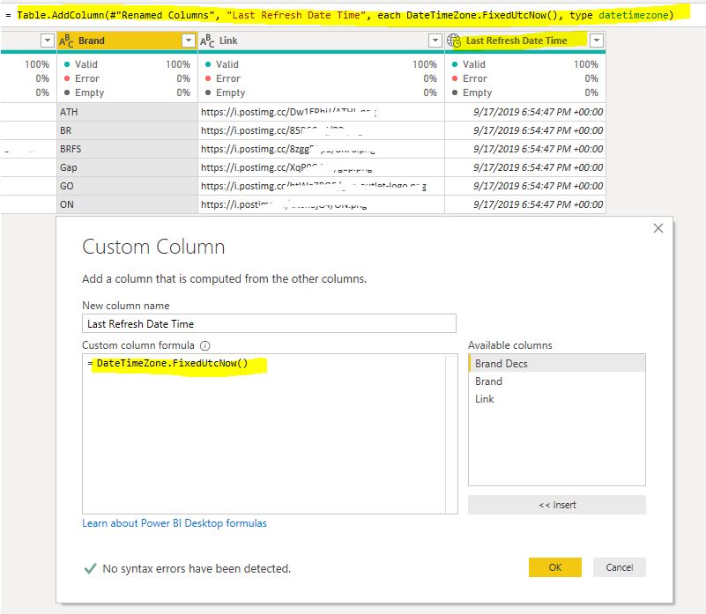Viewport: 706px width, 614px height.
Task: Click the Link cell in the GO row
Action: pyautogui.click(x=321, y=186)
